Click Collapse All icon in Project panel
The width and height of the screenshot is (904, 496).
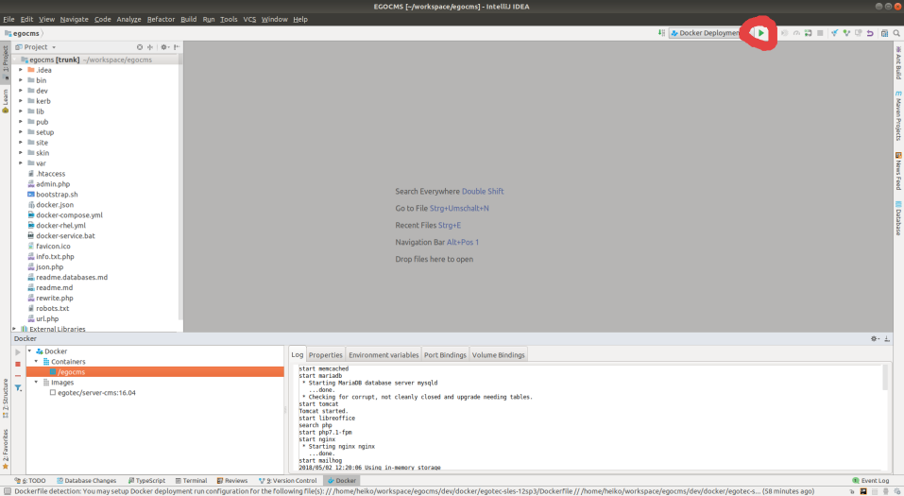pyautogui.click(x=150, y=47)
